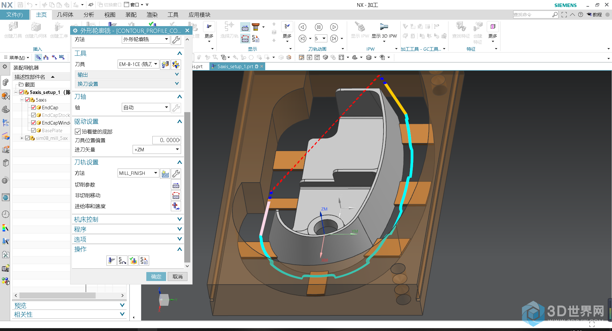Click the Verify tool path icon
This screenshot has height=331, width=612.
click(133, 261)
